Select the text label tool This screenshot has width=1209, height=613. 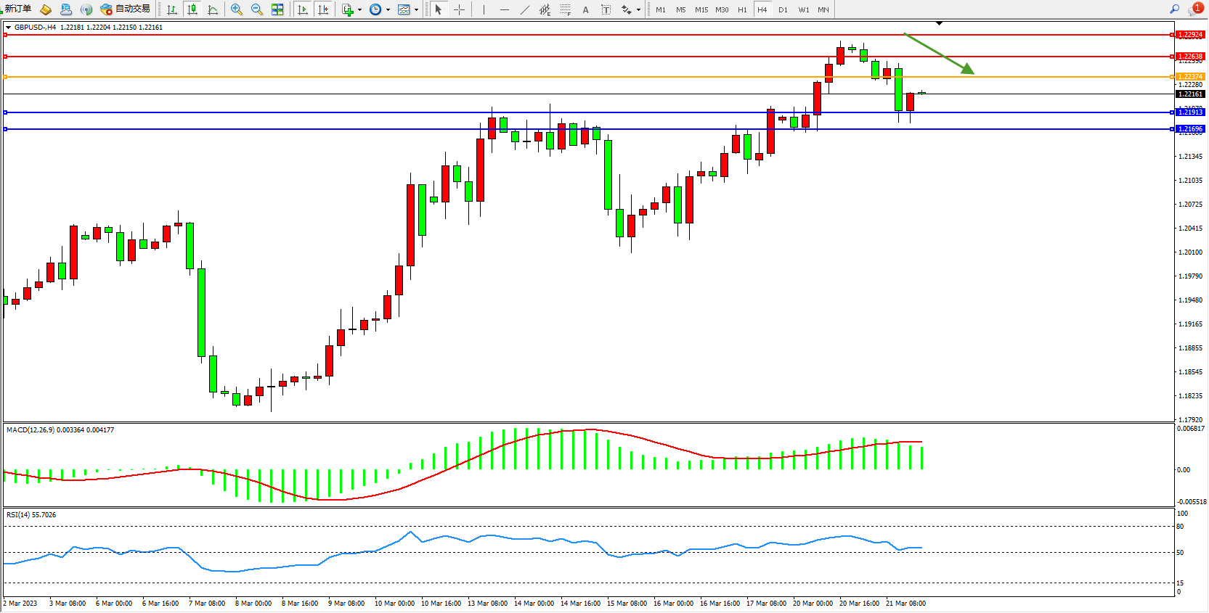[x=586, y=9]
